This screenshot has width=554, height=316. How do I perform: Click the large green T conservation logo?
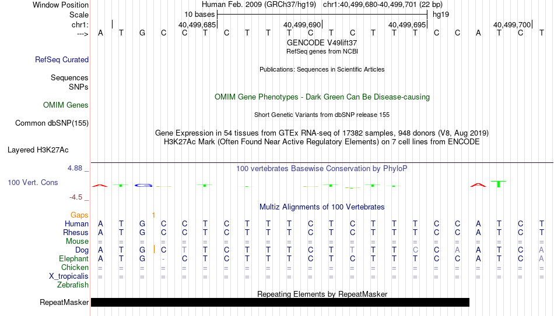click(x=499, y=184)
